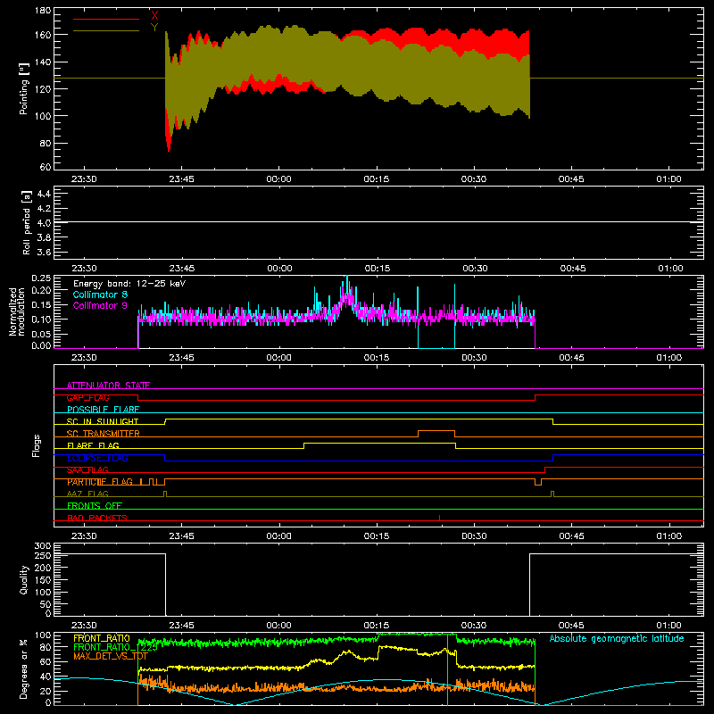The image size is (714, 714).
Task: Click the 300 value on Quality axis
Action: pos(43,546)
